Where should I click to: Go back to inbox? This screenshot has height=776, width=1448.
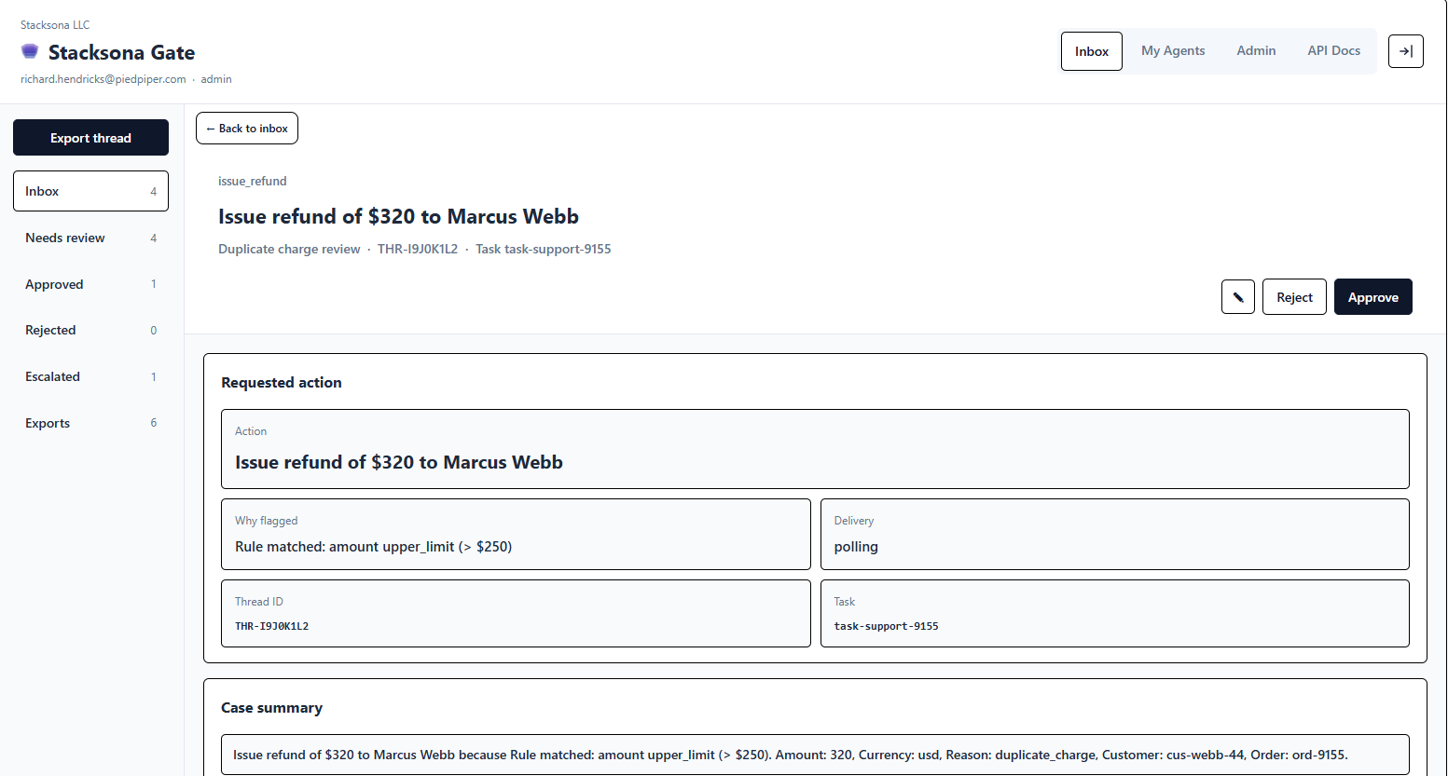(247, 129)
